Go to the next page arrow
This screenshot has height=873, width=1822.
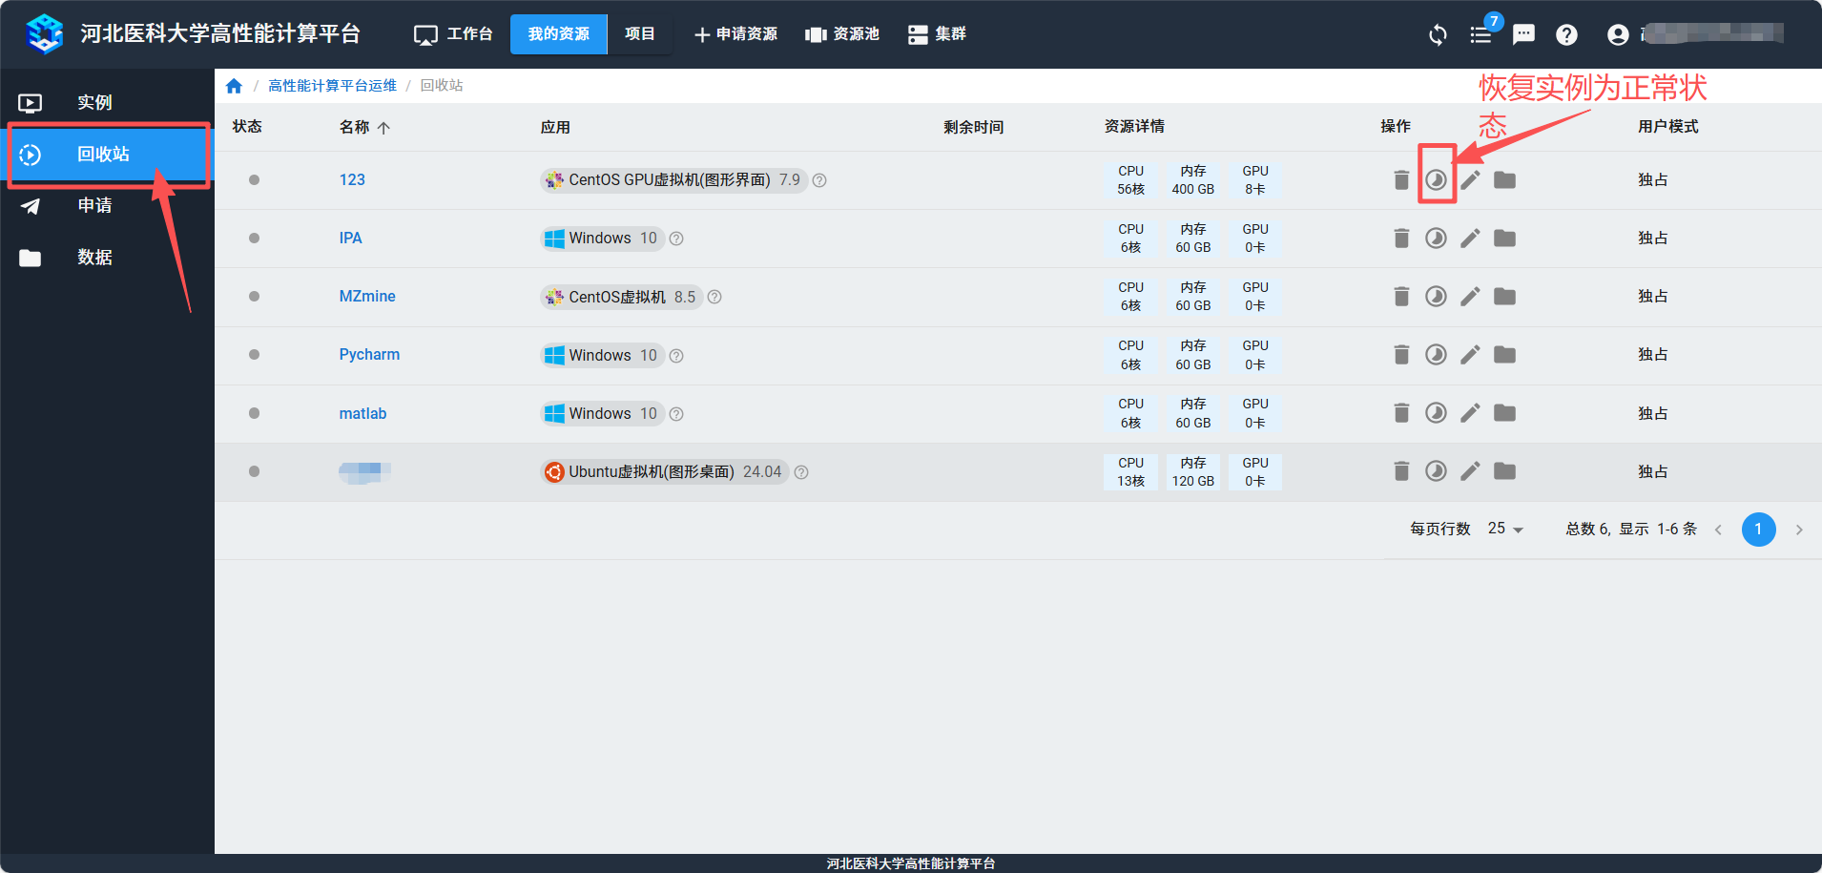tap(1799, 530)
